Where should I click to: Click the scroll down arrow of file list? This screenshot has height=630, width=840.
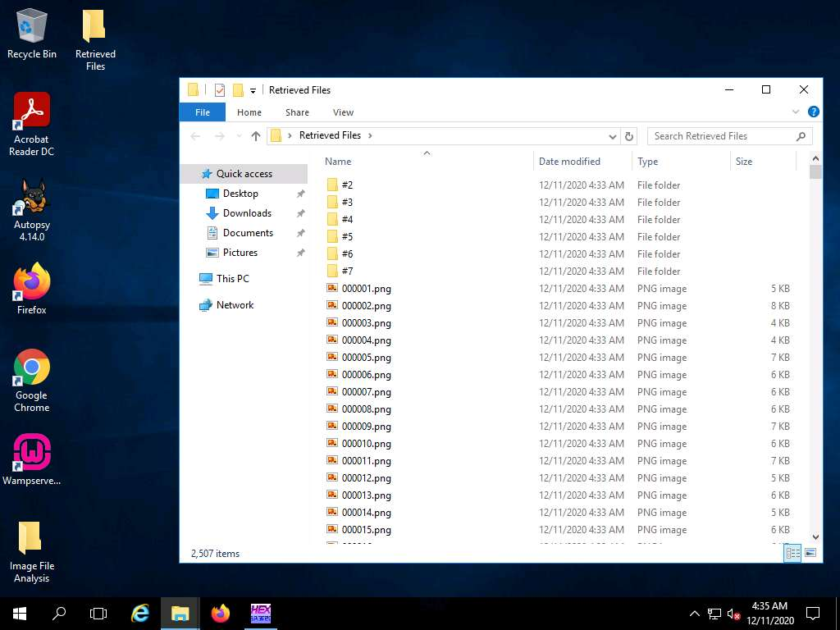(x=815, y=536)
